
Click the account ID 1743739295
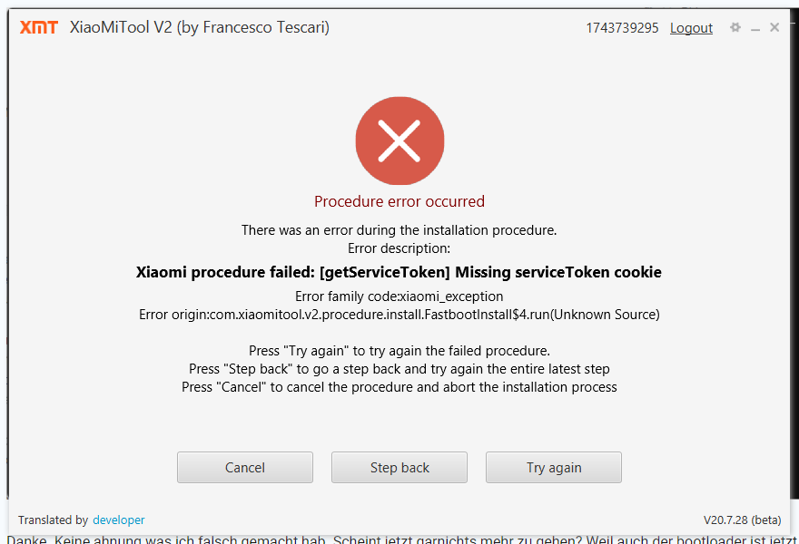622,28
